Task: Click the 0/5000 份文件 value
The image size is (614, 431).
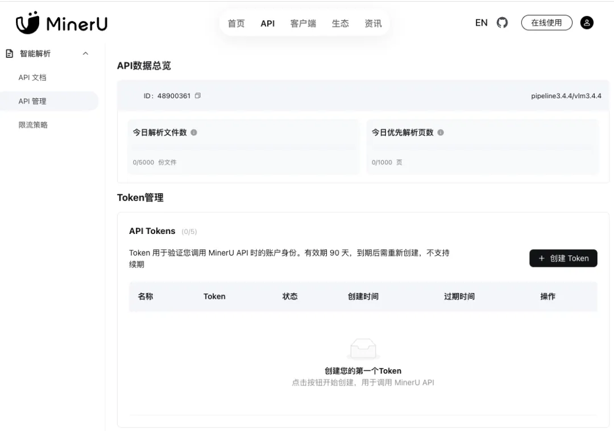Action: coord(154,162)
